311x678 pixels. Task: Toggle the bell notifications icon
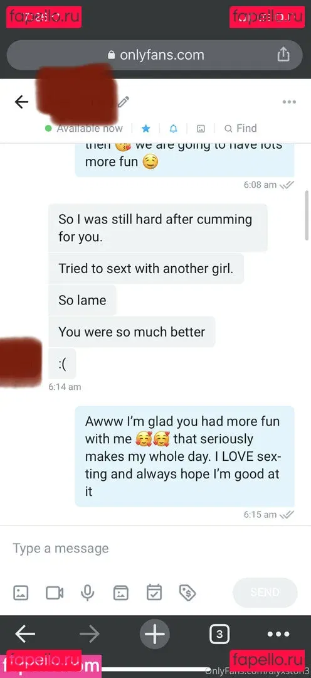(173, 129)
